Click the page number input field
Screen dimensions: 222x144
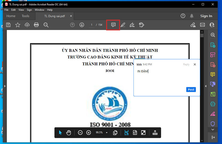pyautogui.click(x=91, y=25)
